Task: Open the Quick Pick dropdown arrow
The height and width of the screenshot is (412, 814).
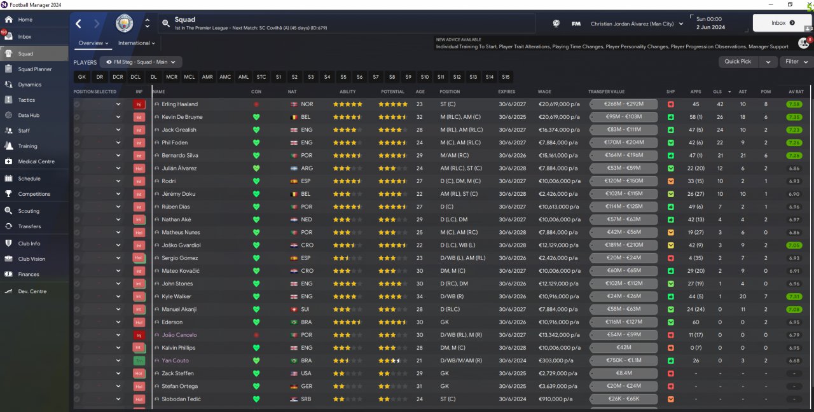Action: point(769,62)
